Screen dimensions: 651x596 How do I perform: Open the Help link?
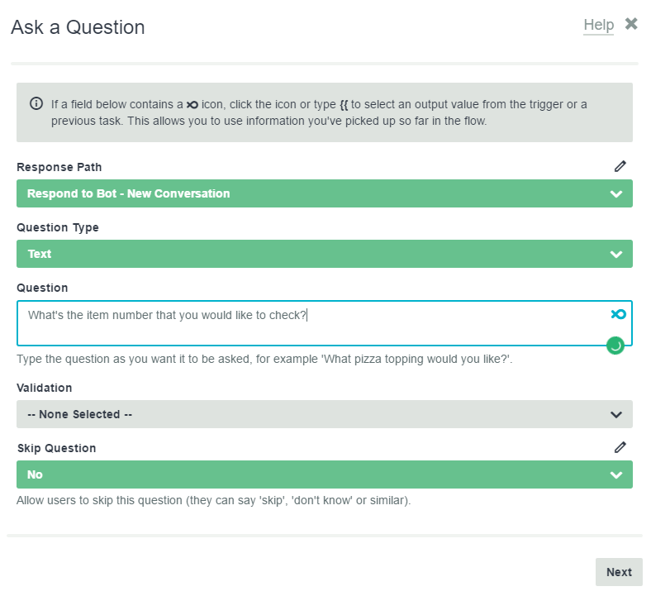pos(598,25)
